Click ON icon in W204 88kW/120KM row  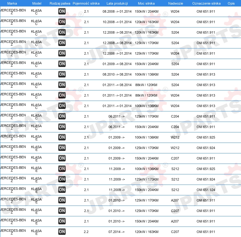[62, 95]
